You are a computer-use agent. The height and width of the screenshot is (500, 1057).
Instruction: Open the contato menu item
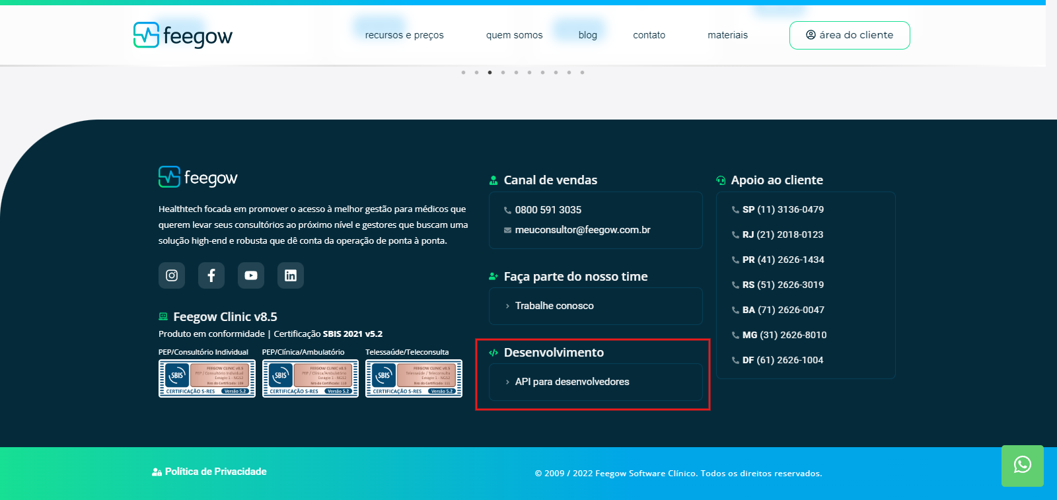click(x=649, y=35)
